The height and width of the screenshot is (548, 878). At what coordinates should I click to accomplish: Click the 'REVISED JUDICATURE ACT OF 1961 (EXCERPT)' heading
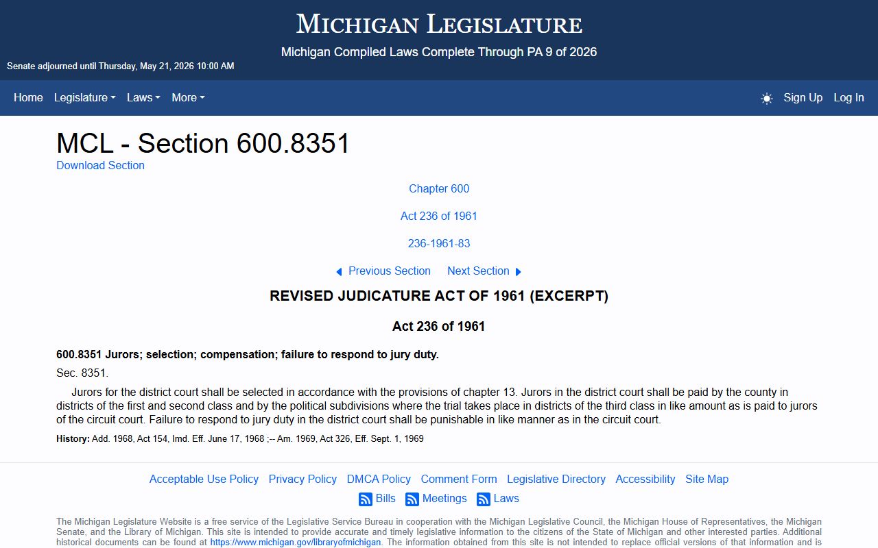pos(439,296)
